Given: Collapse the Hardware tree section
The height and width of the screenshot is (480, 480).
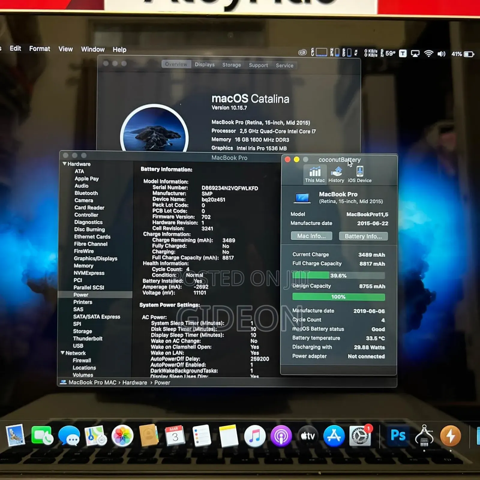Looking at the screenshot, I should pyautogui.click(x=64, y=164).
